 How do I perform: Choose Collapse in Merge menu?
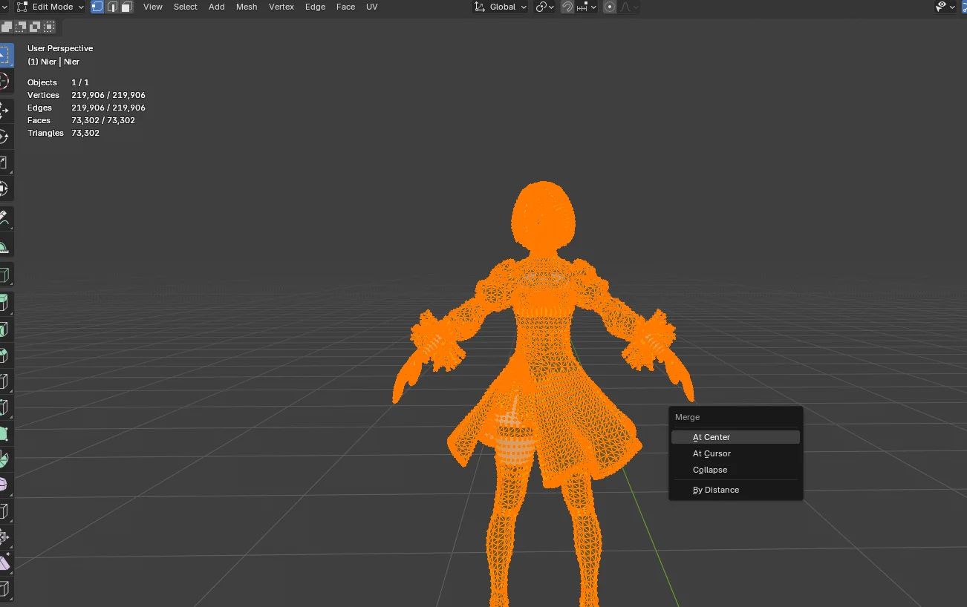pos(735,470)
